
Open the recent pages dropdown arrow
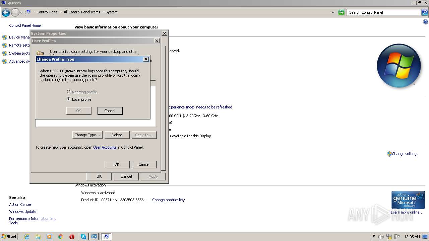tap(21, 13)
